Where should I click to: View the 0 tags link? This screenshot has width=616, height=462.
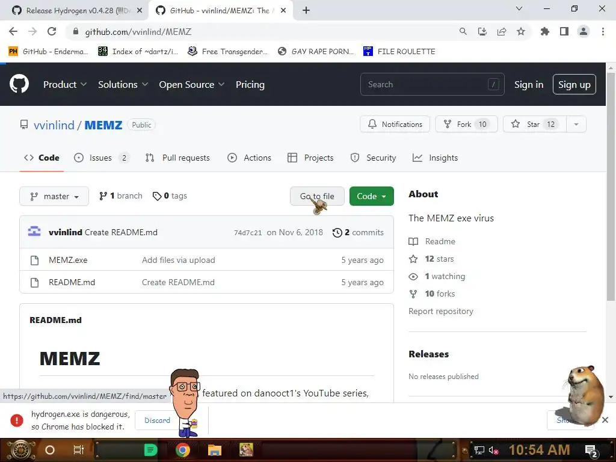170,196
